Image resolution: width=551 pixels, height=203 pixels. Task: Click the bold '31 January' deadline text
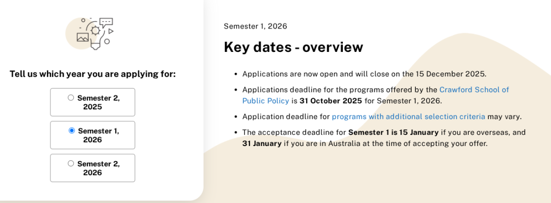(x=262, y=143)
